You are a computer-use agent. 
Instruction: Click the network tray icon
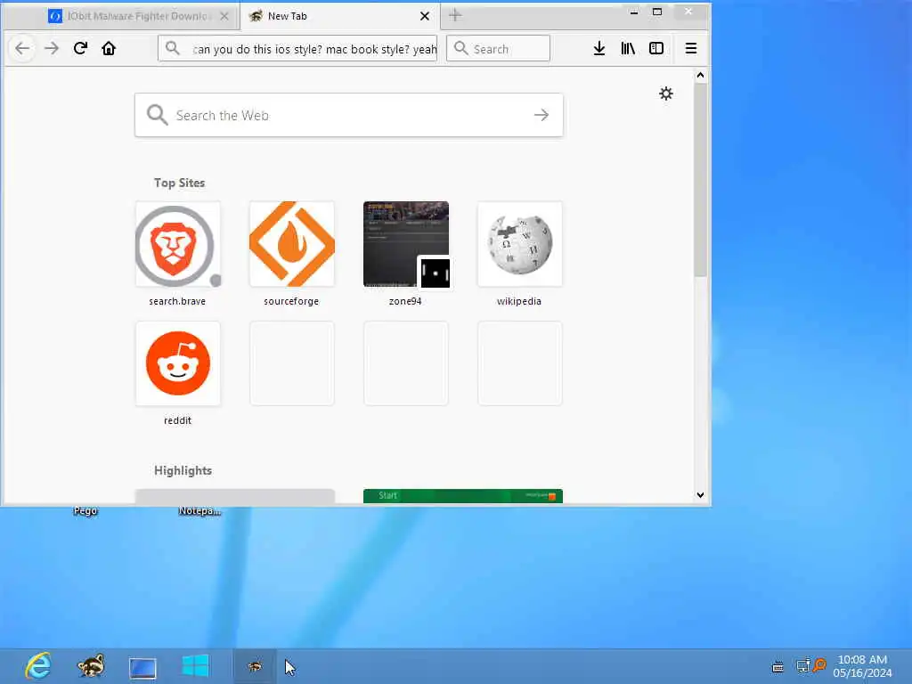tap(802, 665)
